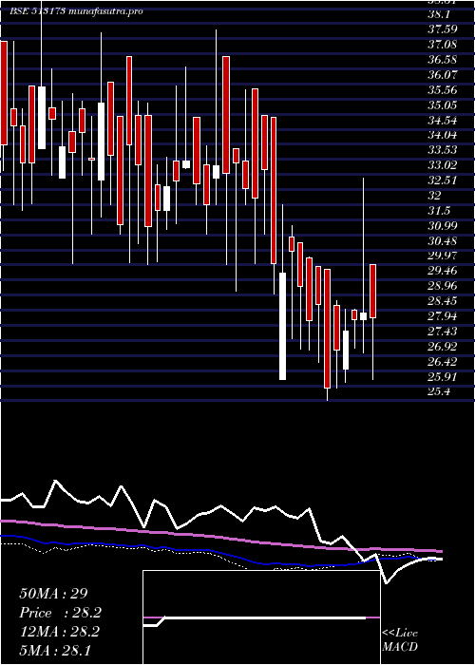The width and height of the screenshot is (475, 665).
Task: Click the 26.92 price level label
Action: click(443, 347)
